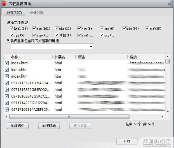The height and width of the screenshot is (148, 174).
Task: Toggle the gif (35) checkbox
Action: (x=147, y=28)
